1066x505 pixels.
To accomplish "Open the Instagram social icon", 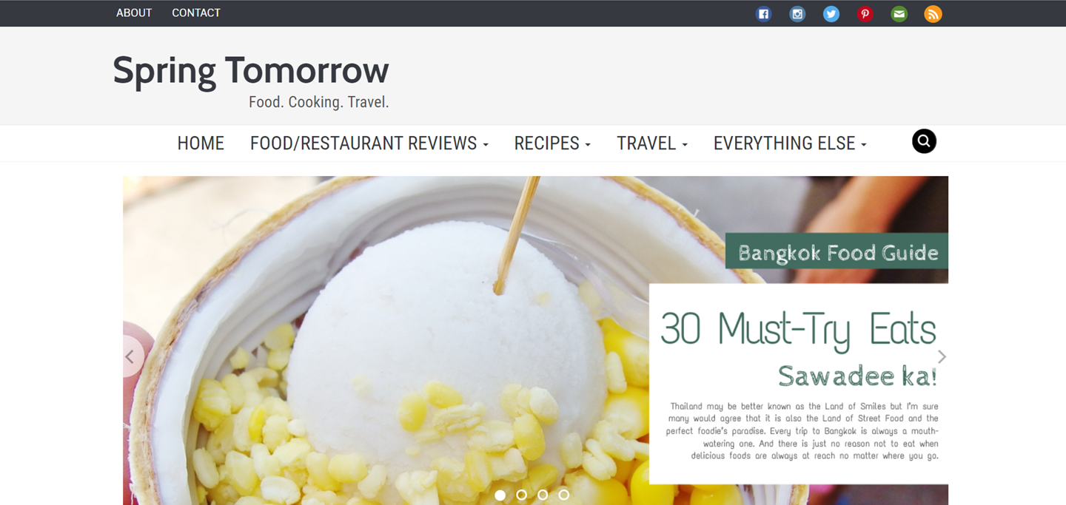I will click(x=797, y=14).
